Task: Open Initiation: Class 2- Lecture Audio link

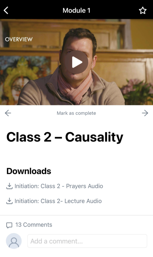Action: click(58, 201)
